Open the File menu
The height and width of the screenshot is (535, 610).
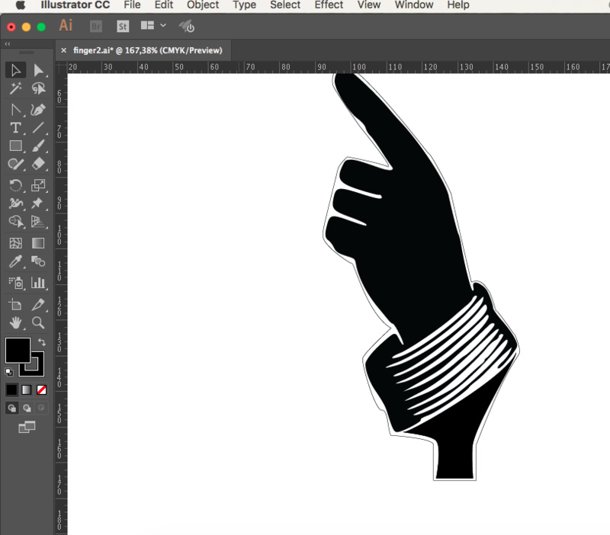(132, 5)
